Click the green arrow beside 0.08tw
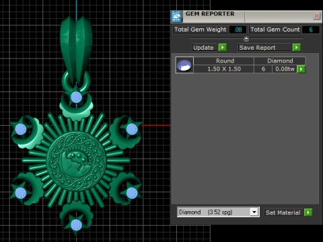This screenshot has height=242, width=323. (301, 69)
